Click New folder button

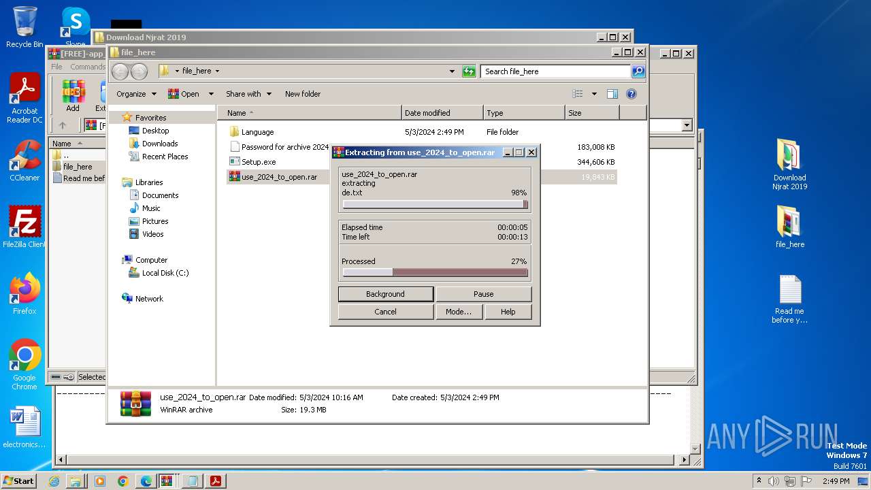303,94
